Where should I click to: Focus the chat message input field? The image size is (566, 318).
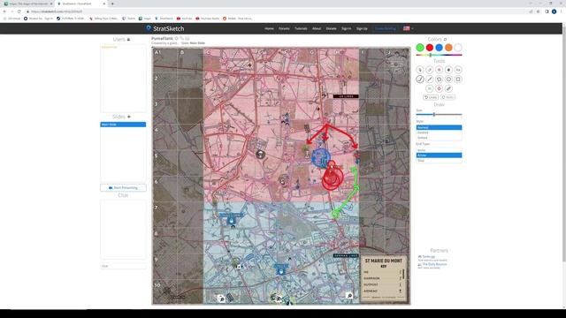click(x=123, y=266)
